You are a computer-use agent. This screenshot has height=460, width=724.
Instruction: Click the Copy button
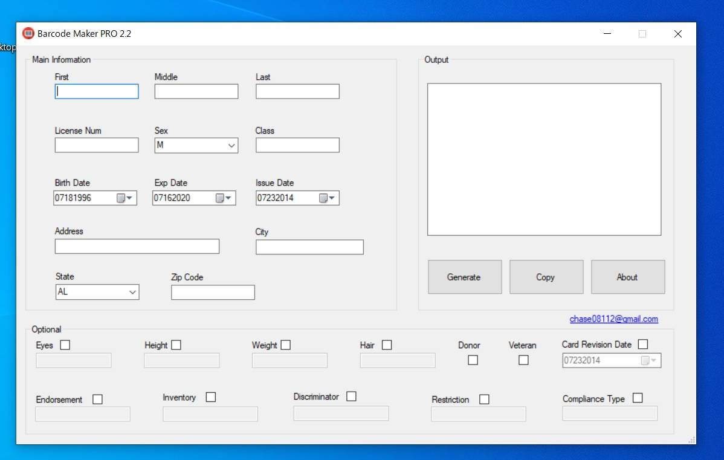coord(546,277)
